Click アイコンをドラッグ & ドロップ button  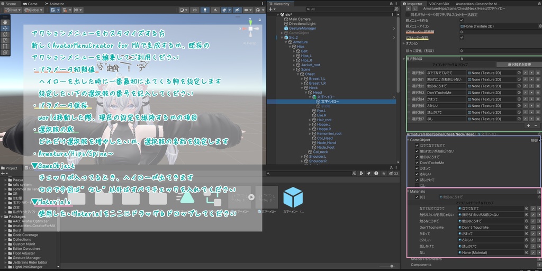point(450,65)
